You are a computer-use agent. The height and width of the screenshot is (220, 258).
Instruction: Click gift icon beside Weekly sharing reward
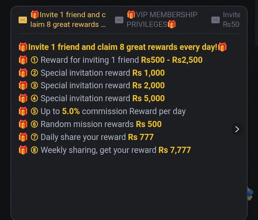23,150
